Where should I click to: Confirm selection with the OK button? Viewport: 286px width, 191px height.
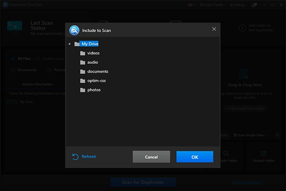click(194, 157)
